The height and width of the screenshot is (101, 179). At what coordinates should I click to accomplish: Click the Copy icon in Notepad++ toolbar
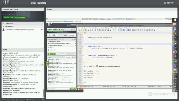[x=98, y=30]
